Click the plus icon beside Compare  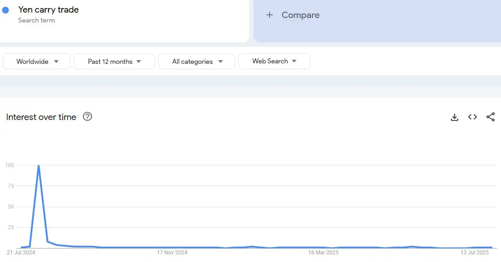(x=270, y=15)
